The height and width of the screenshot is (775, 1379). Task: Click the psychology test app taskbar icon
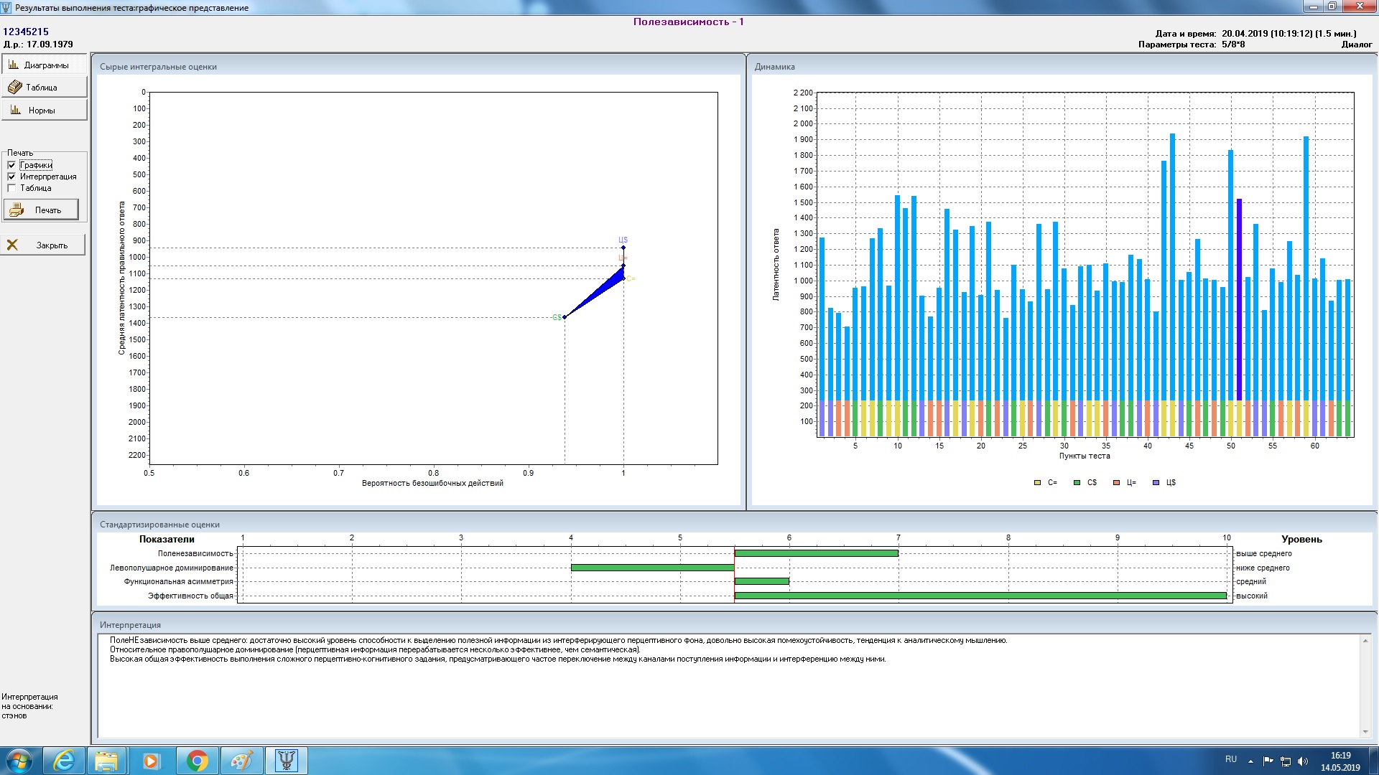(286, 761)
